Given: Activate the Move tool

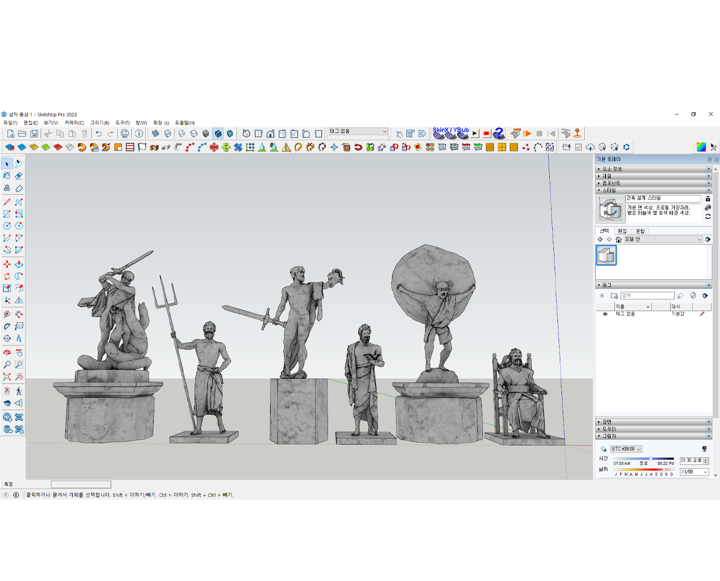Looking at the screenshot, I should tap(7, 264).
